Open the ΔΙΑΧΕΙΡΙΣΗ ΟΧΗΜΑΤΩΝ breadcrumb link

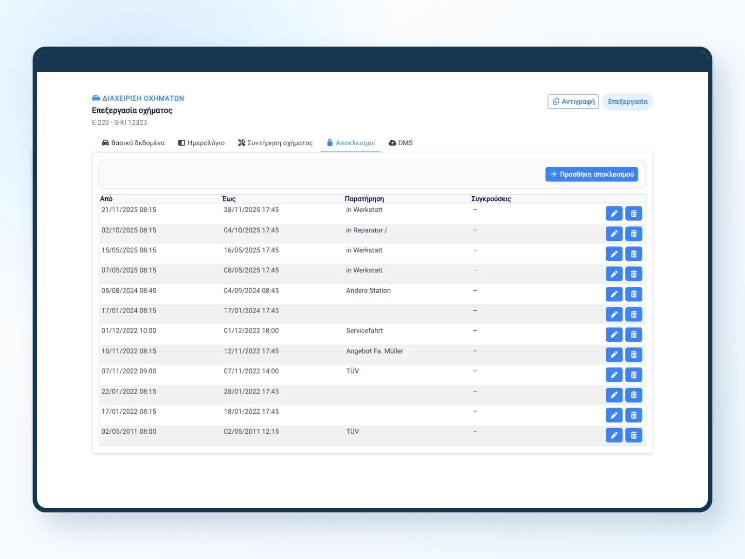138,98
